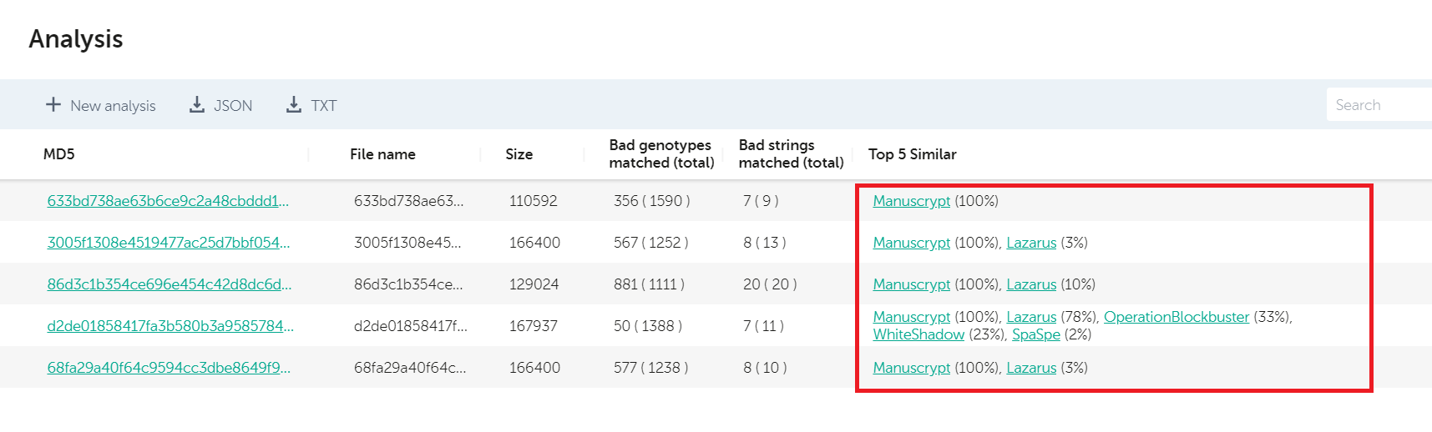Image resolution: width=1432 pixels, height=432 pixels.
Task: Open MD5 link starting with 633bd738ae63
Action: (168, 201)
